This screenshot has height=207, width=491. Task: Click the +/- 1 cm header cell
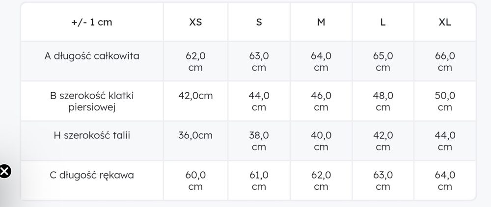[x=91, y=23]
